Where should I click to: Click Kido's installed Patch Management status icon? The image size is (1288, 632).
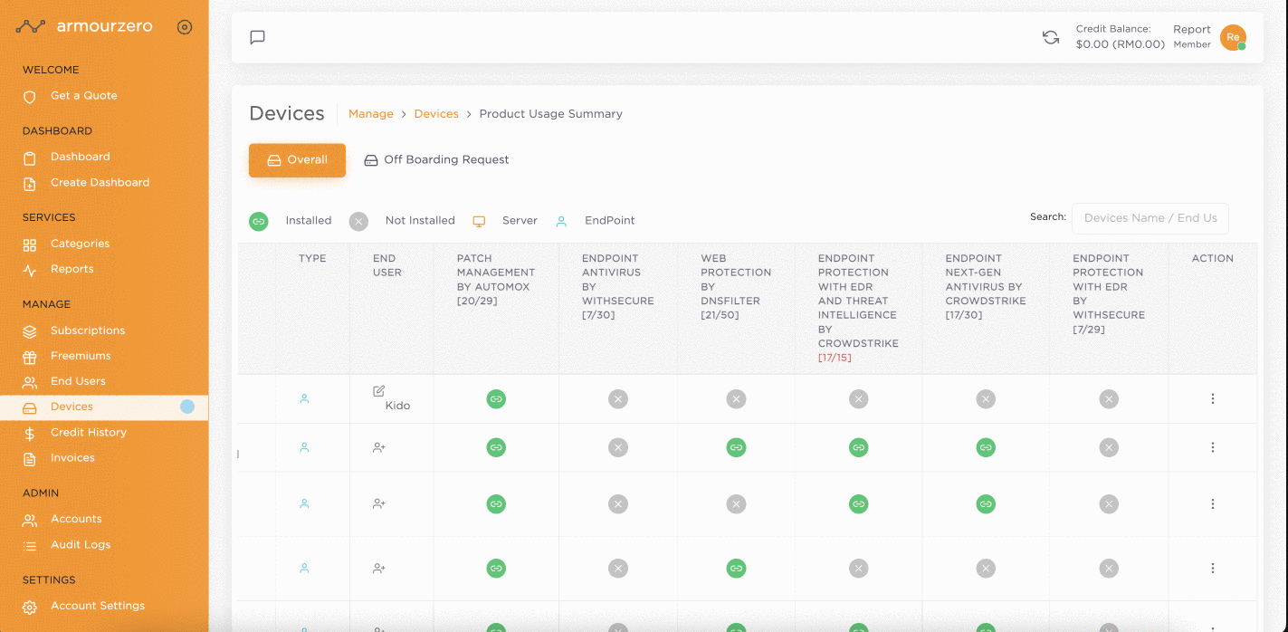coord(496,398)
